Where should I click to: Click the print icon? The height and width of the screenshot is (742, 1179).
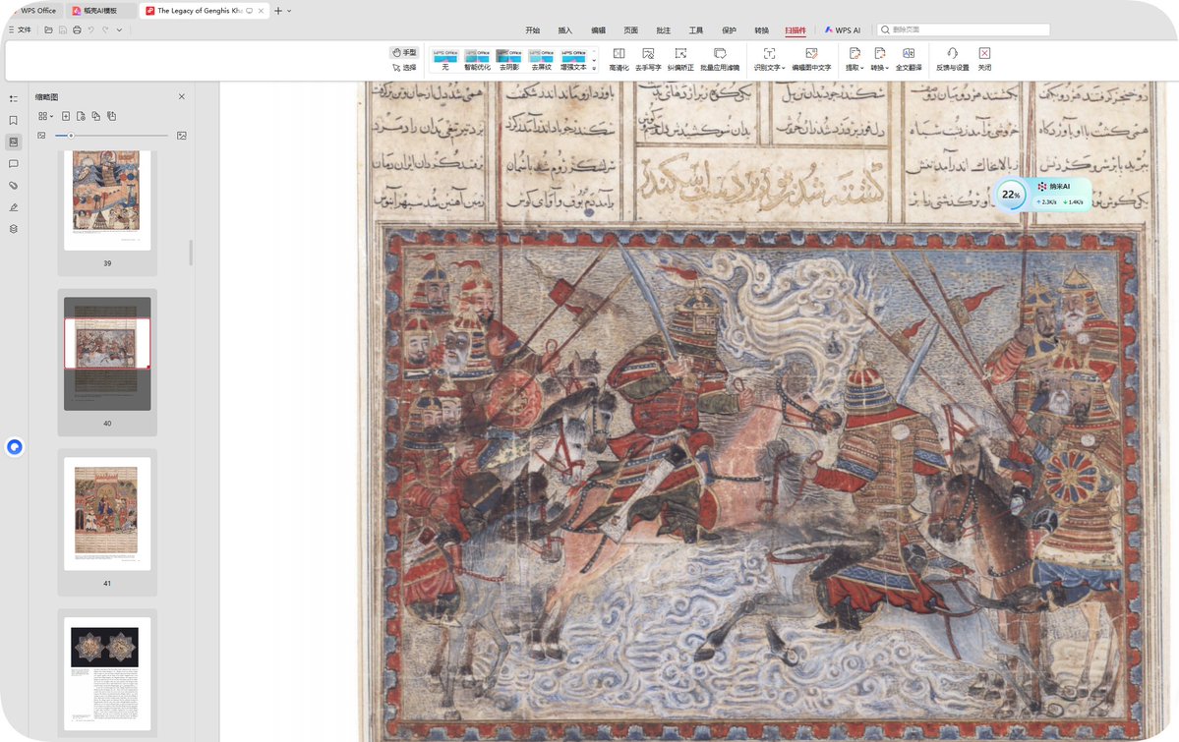[x=77, y=30]
